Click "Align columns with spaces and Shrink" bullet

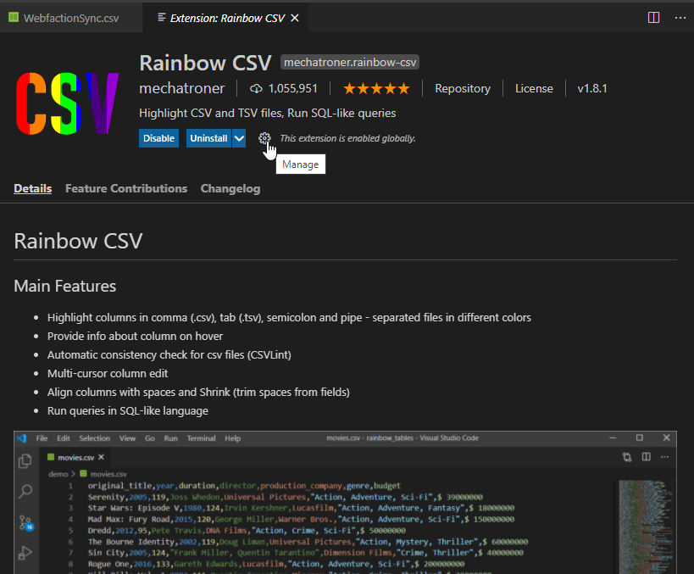[198, 392]
